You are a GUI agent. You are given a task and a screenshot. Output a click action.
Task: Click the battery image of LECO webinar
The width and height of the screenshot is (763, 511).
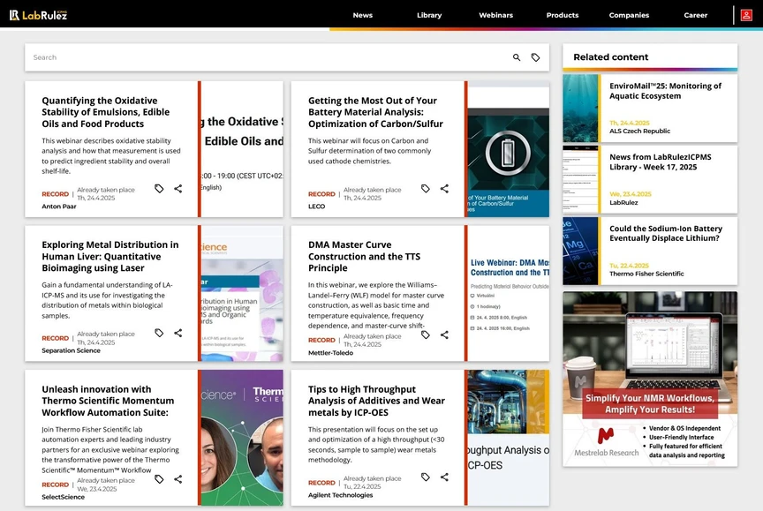(x=509, y=149)
